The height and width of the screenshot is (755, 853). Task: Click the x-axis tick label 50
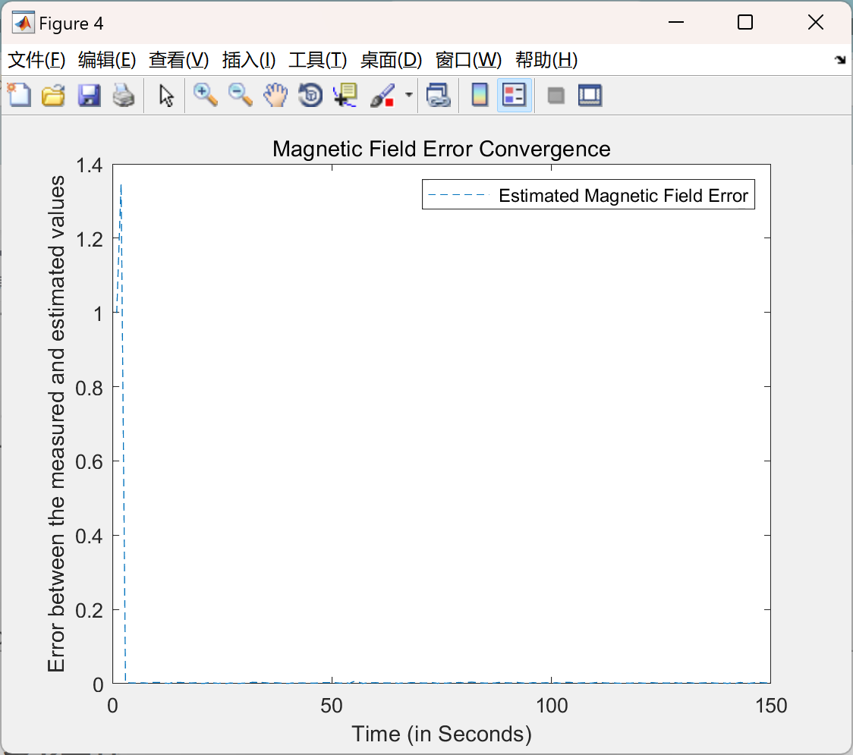point(332,706)
